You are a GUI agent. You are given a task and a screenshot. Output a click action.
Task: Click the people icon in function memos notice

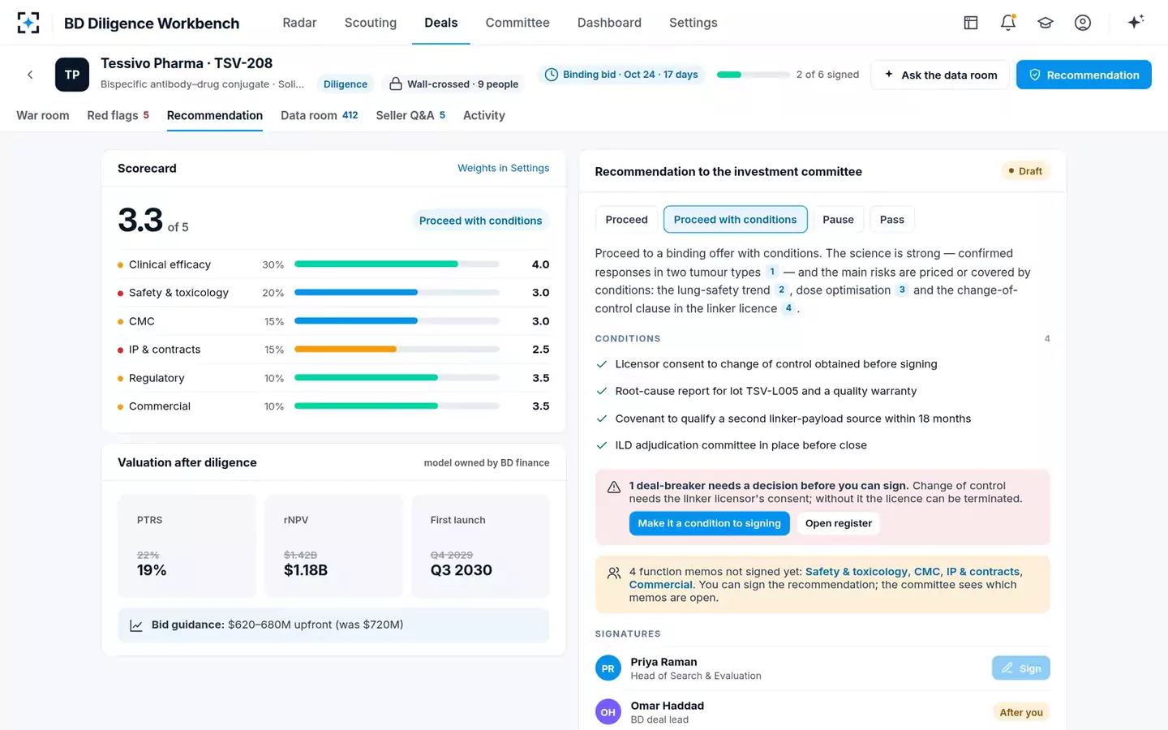pos(614,573)
